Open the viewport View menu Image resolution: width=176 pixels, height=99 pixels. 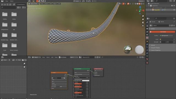[x=42, y=4]
